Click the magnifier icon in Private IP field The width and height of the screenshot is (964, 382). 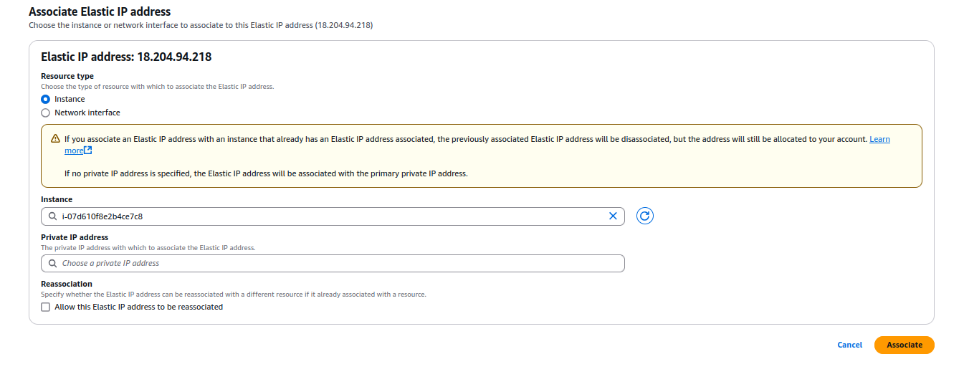(52, 264)
